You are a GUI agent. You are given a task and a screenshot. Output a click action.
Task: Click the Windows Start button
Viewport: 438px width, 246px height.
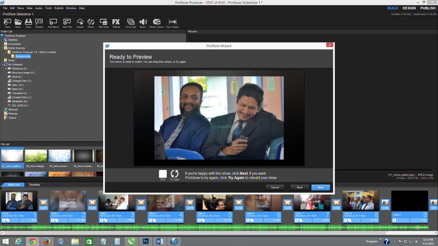pos(5,241)
